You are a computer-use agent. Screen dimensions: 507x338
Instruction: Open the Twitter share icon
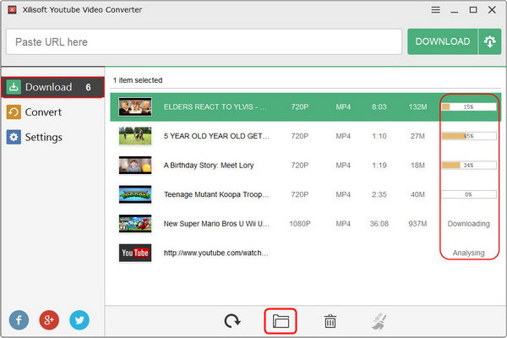click(79, 320)
